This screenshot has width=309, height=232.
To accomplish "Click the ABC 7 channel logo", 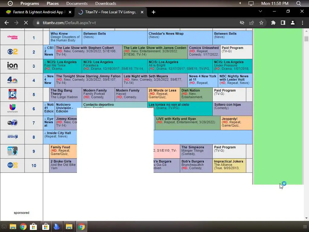I will coord(12,123).
